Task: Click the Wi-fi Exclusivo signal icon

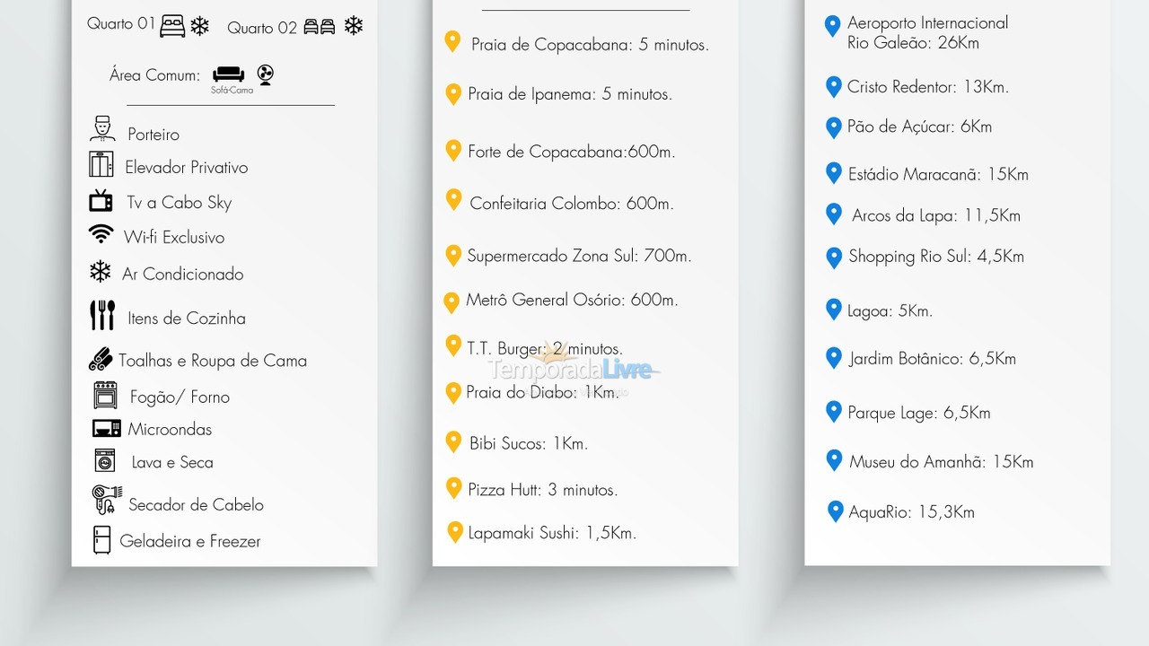Action: [x=101, y=234]
